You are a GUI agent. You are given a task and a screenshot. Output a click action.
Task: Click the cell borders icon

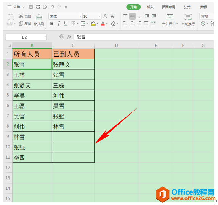click(x=74, y=23)
